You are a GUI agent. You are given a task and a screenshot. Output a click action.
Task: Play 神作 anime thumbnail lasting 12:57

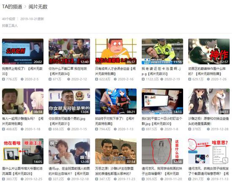point(209,51)
